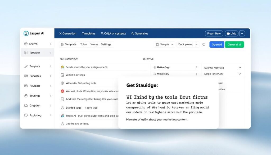This screenshot has height=155, width=271.
Task: Select the Fanuates sidebar icon
Action: click(26, 76)
